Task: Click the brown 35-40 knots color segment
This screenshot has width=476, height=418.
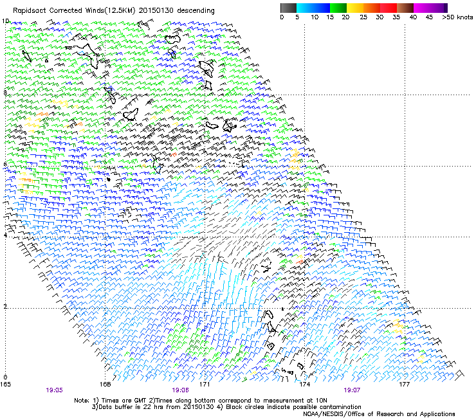Action: pyautogui.click(x=405, y=8)
